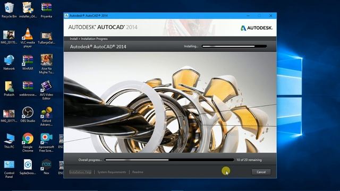Viewport: 340px width, 191px height.
Task: Launch Apowersoft Free Screen Recorder shortcut
Action: [x=46, y=143]
